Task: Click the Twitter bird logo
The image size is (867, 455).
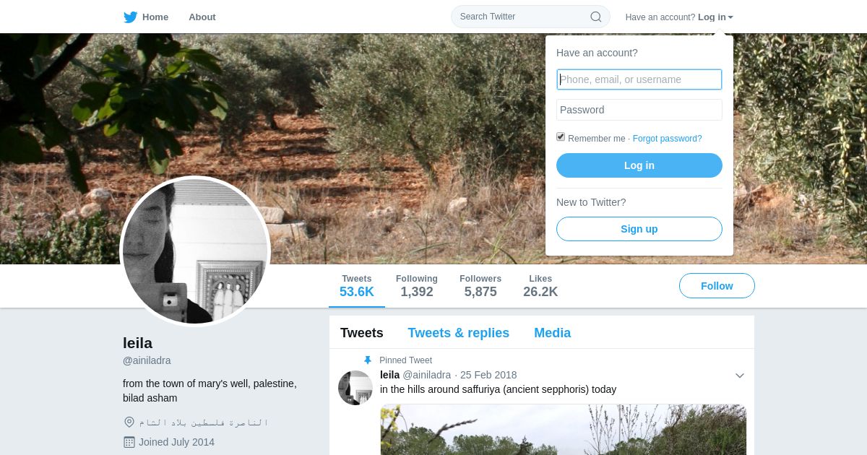Action: [130, 17]
